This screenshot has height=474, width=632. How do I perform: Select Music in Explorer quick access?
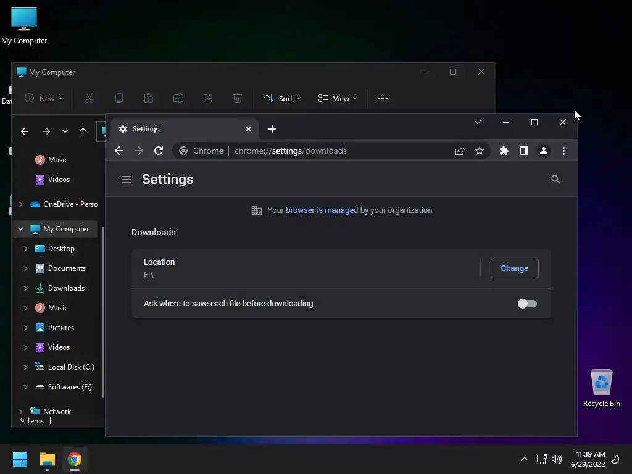click(x=52, y=160)
